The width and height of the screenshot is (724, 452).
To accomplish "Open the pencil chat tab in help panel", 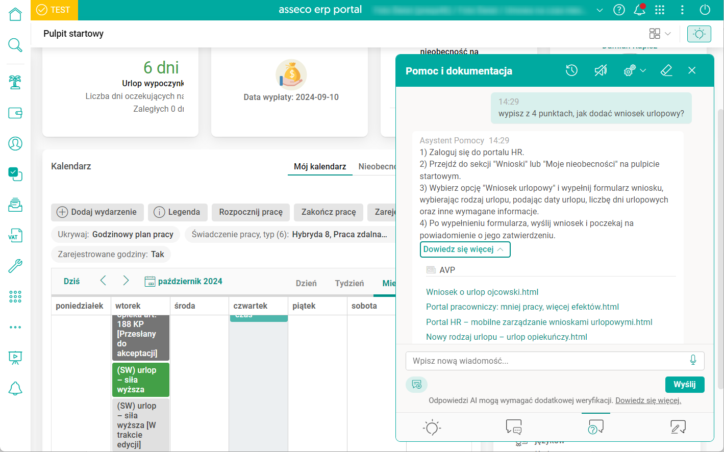I will [x=678, y=427].
